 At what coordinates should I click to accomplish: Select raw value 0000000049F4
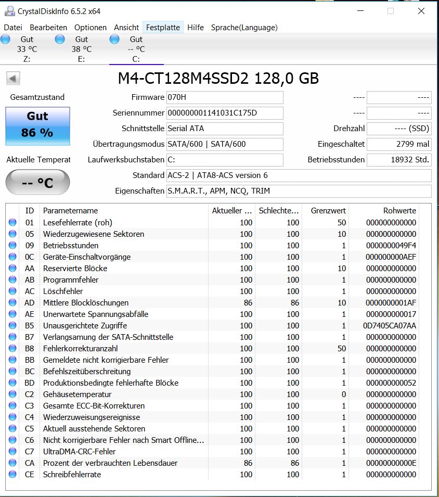(x=391, y=245)
